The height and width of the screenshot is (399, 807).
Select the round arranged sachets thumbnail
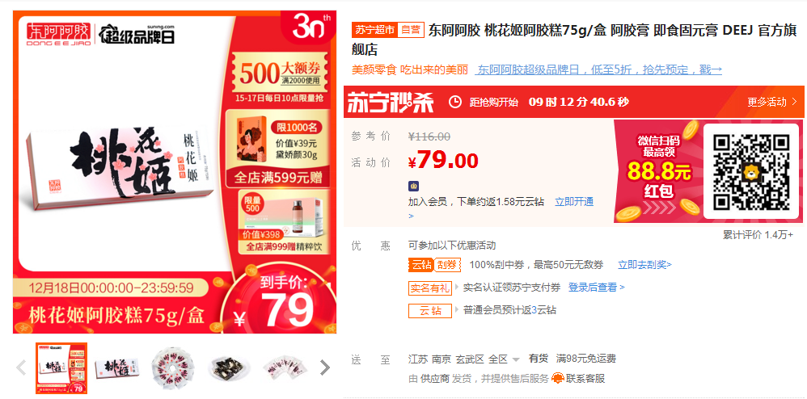point(172,368)
